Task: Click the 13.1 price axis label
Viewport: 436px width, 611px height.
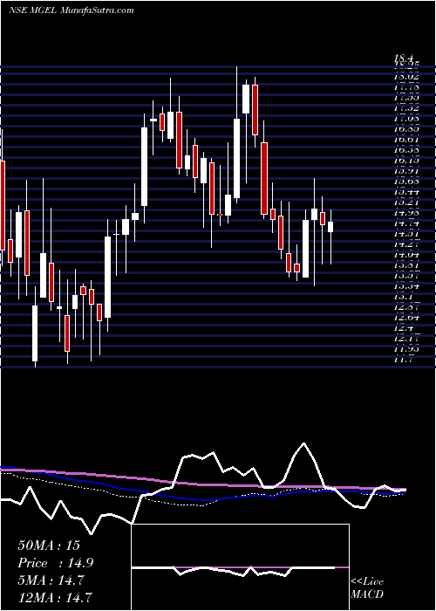Action: tap(404, 297)
